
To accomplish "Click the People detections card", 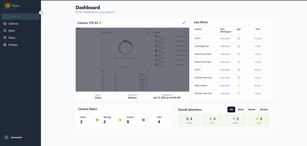I will [x=236, y=120].
